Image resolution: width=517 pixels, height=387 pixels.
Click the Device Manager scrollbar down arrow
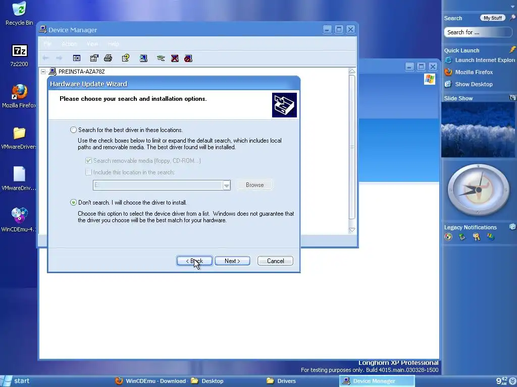tap(352, 230)
